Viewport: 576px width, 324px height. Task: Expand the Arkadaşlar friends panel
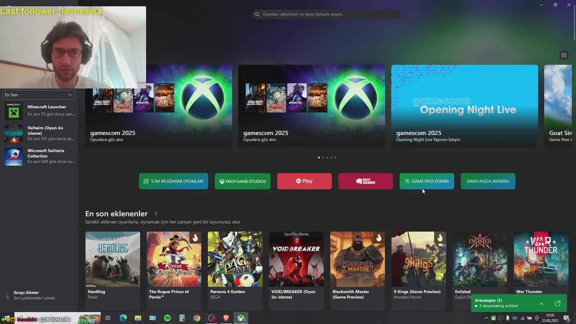[541, 304]
